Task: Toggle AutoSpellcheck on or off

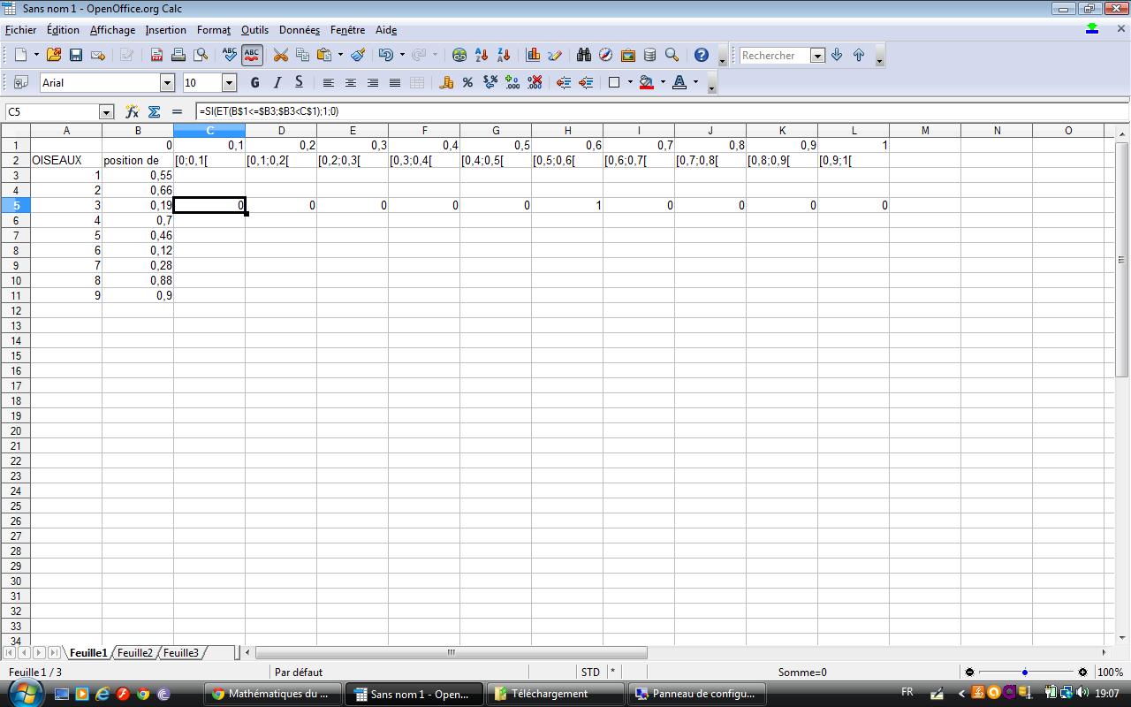Action: click(252, 55)
